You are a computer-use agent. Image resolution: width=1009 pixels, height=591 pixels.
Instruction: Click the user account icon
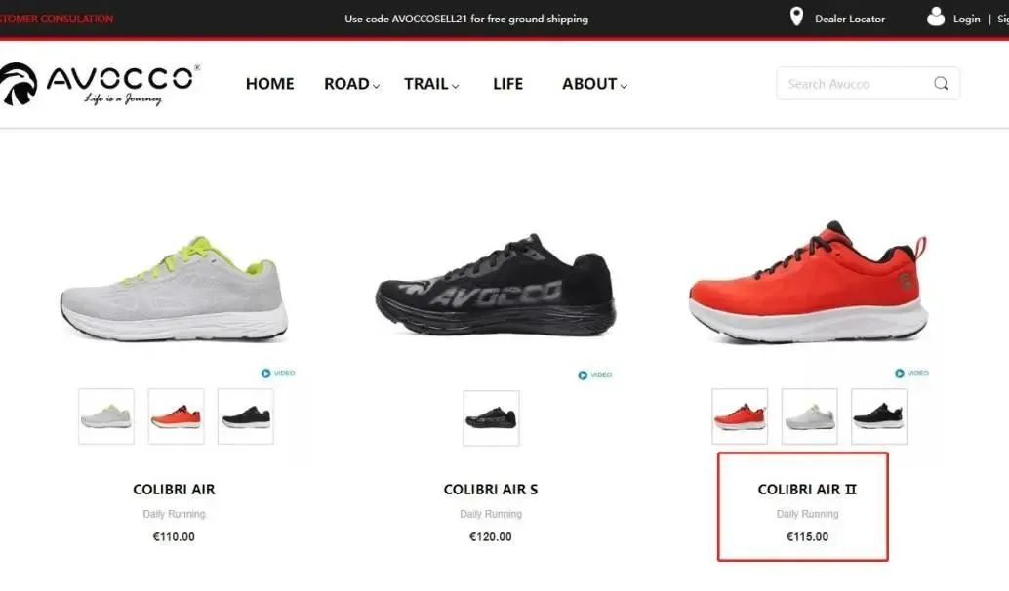936,17
